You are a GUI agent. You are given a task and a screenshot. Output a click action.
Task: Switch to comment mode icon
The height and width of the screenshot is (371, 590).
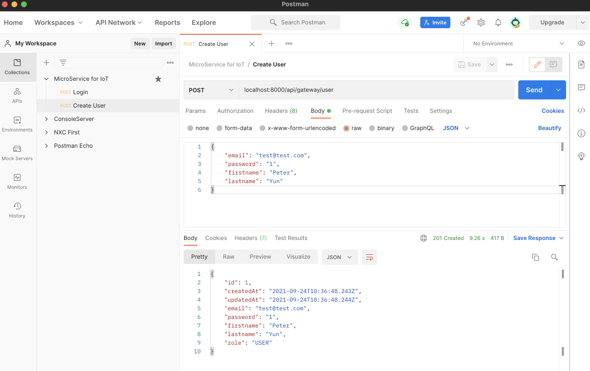553,65
